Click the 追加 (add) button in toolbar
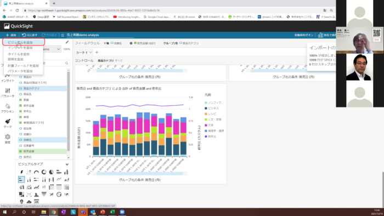This screenshot has width=384, height=216. click(x=11, y=35)
